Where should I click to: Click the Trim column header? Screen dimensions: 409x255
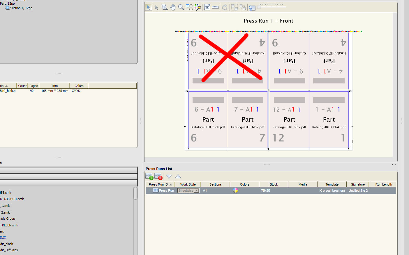(x=54, y=86)
